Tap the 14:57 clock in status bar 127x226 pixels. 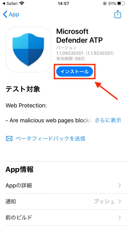63,4
